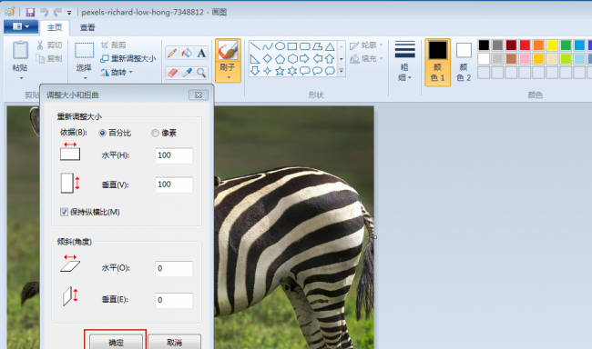The height and width of the screenshot is (349, 592).
Task: Switch to the View (查看) tab
Action: click(x=87, y=27)
